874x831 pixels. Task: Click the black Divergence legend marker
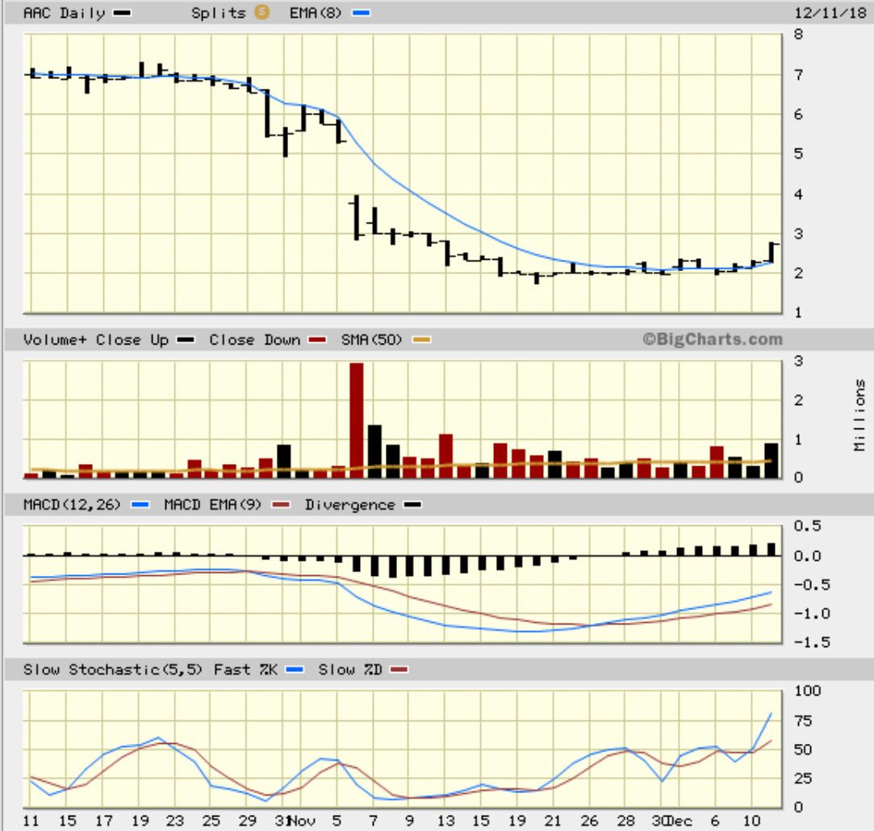tap(411, 506)
